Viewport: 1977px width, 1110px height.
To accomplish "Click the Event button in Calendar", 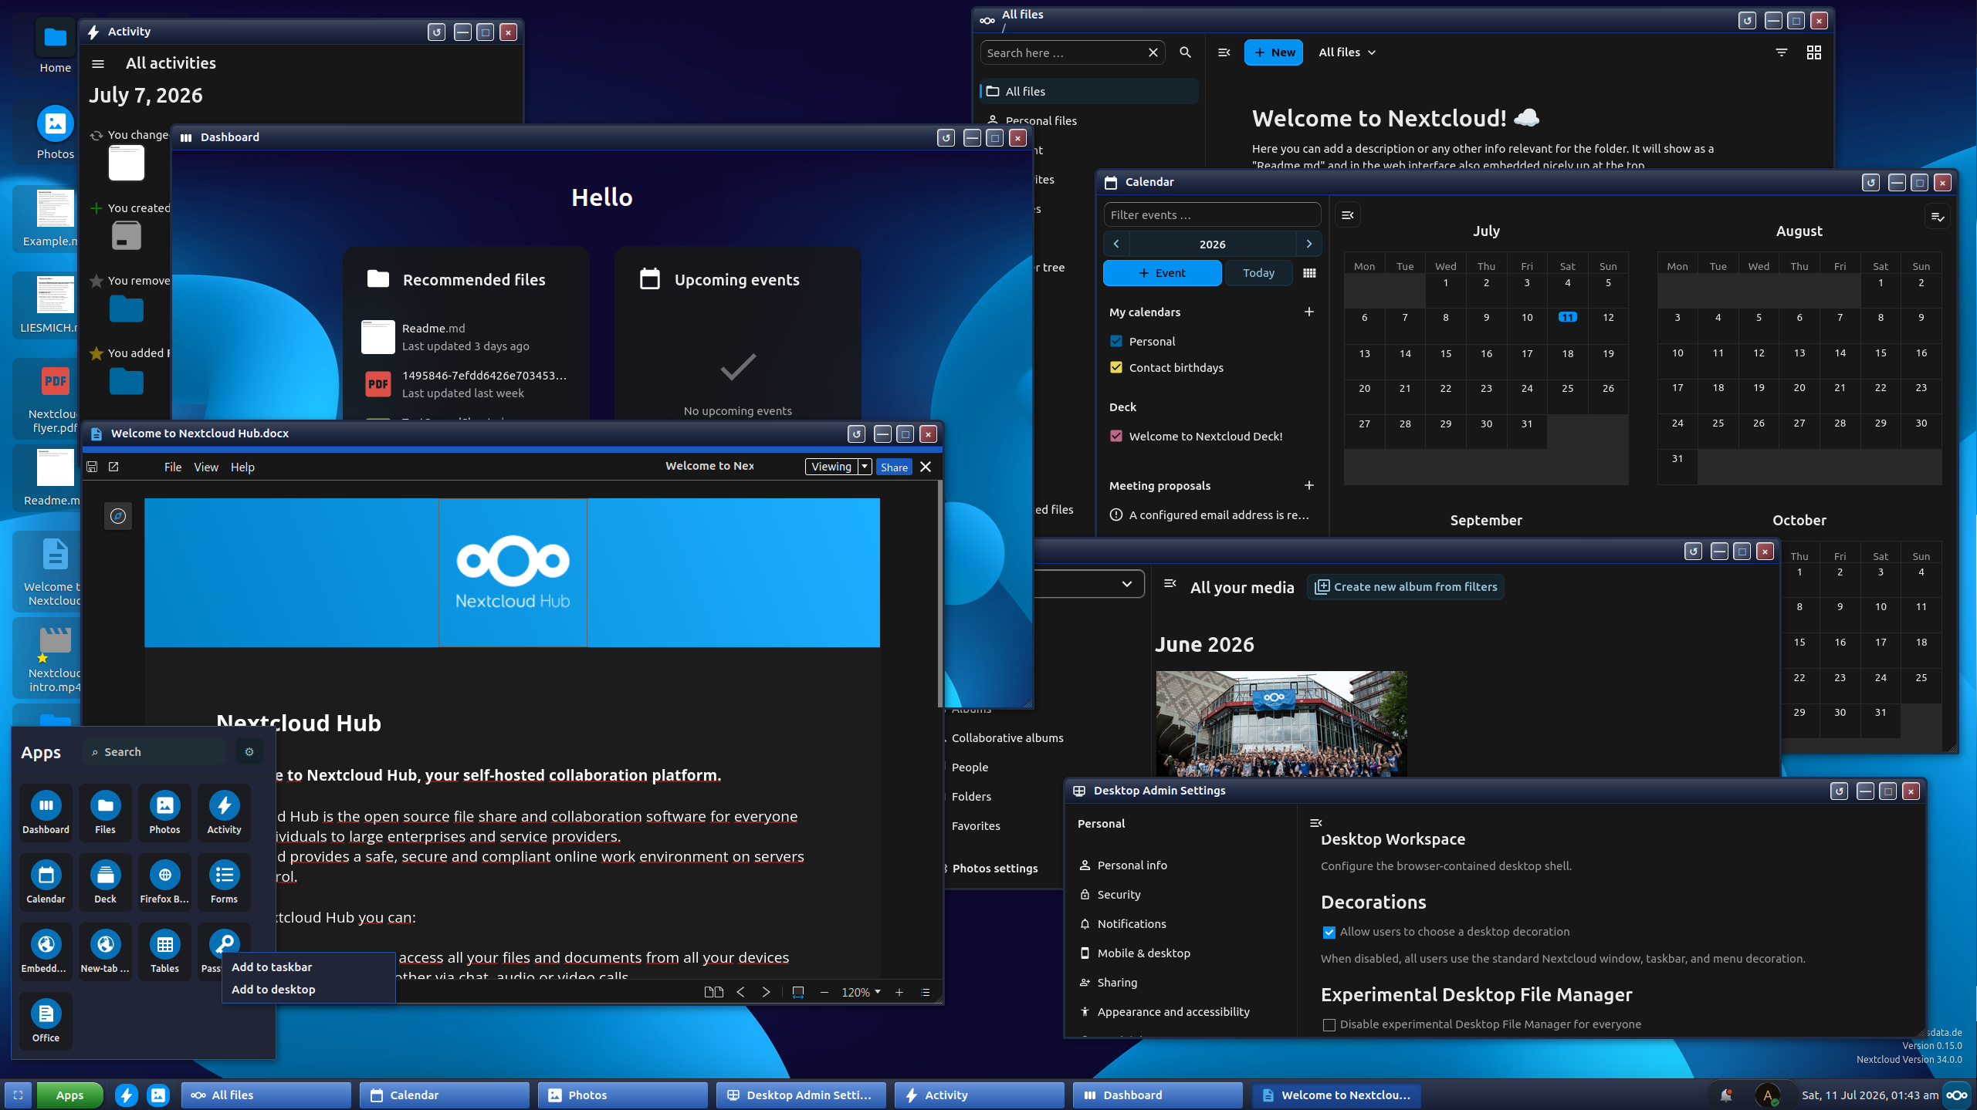I will click(1162, 273).
